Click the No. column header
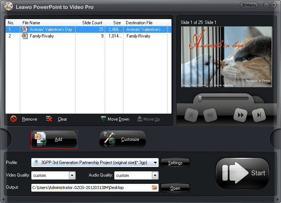Screen dimensions: 281x203 pyautogui.click(x=13, y=23)
